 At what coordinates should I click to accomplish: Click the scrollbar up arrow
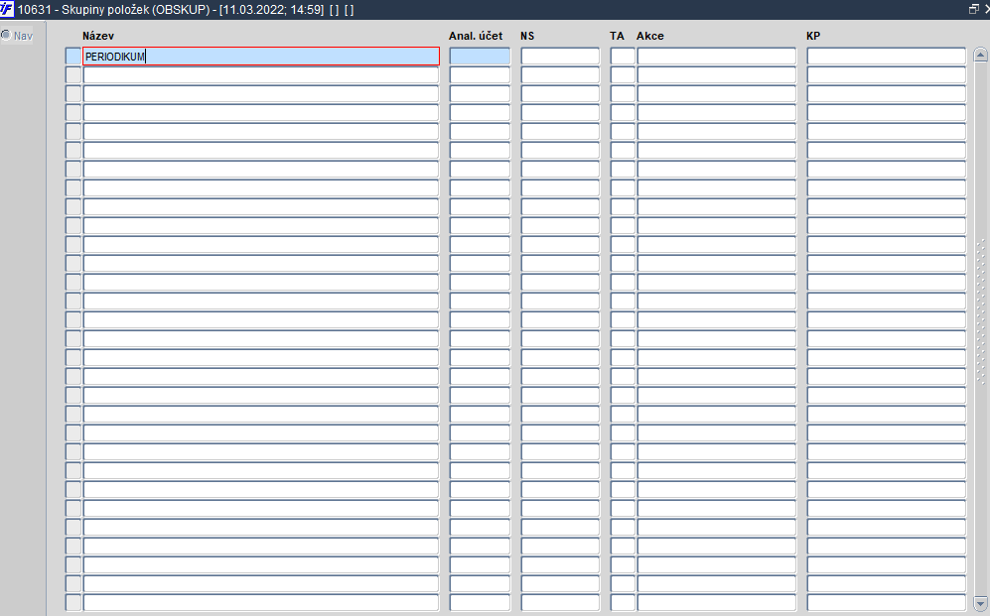[x=980, y=55]
